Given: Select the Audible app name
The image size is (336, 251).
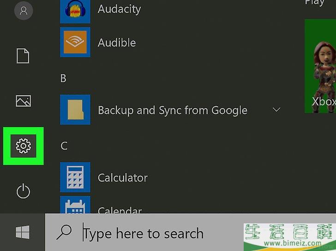Looking at the screenshot, I should tap(117, 42).
